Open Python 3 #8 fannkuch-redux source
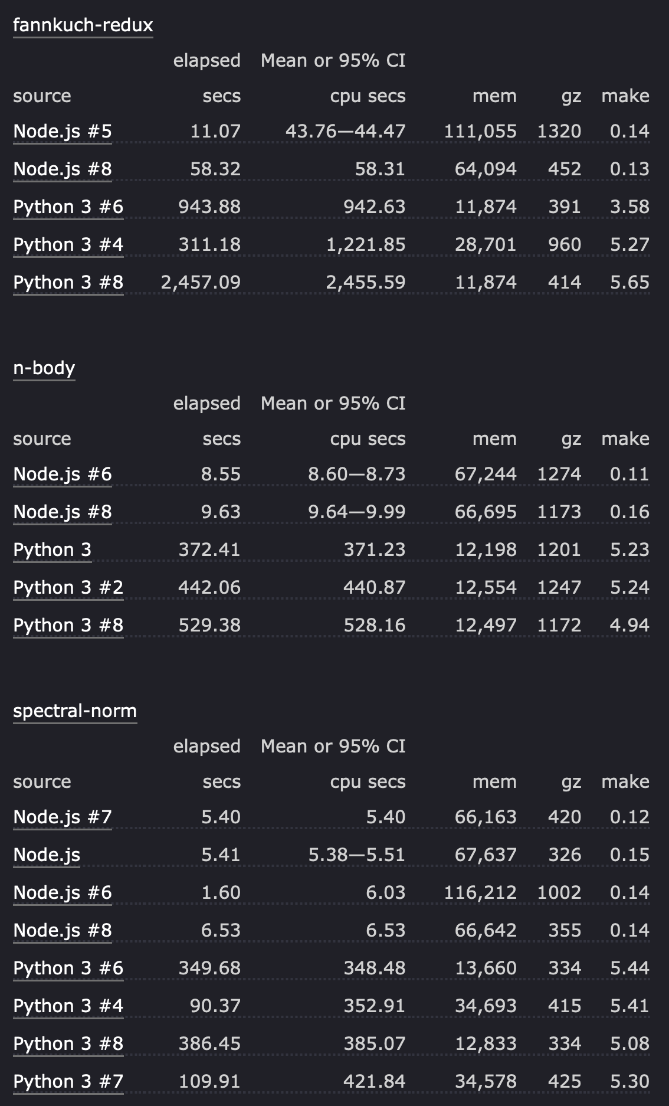 [x=68, y=283]
